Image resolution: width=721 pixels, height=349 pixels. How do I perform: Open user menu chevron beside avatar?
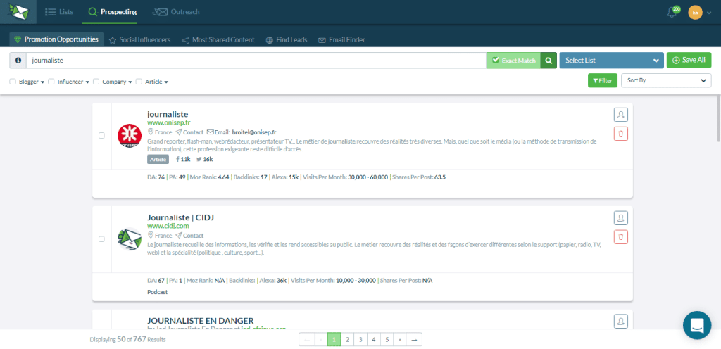pos(709,13)
